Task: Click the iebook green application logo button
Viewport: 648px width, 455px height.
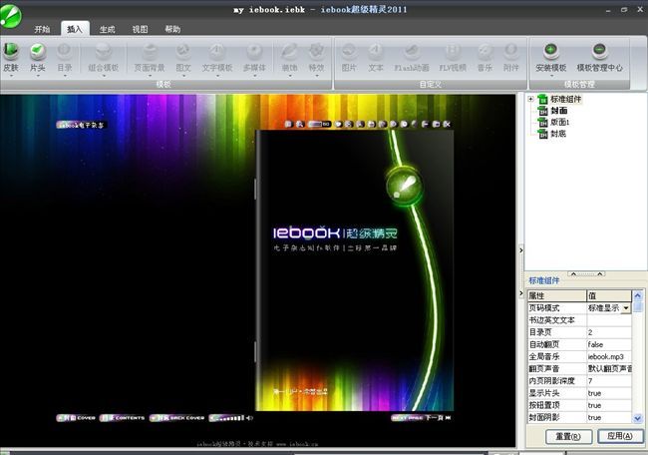Action: click(10, 16)
